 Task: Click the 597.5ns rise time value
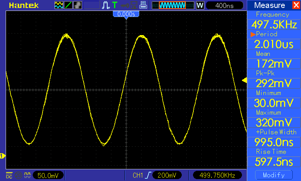coord(274,162)
